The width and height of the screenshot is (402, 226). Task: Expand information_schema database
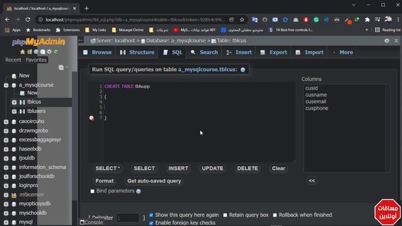(6, 168)
